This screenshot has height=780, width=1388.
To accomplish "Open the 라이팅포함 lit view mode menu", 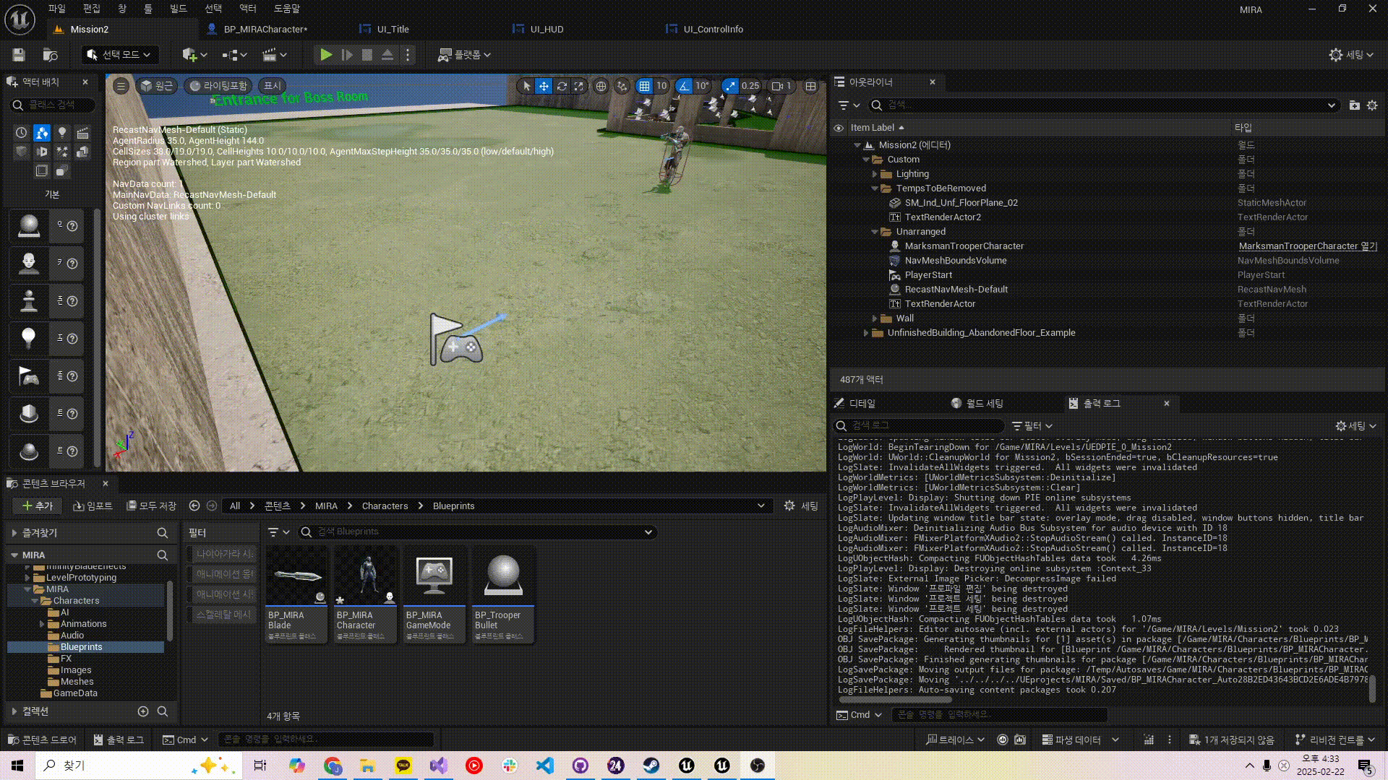I will coord(218,86).
